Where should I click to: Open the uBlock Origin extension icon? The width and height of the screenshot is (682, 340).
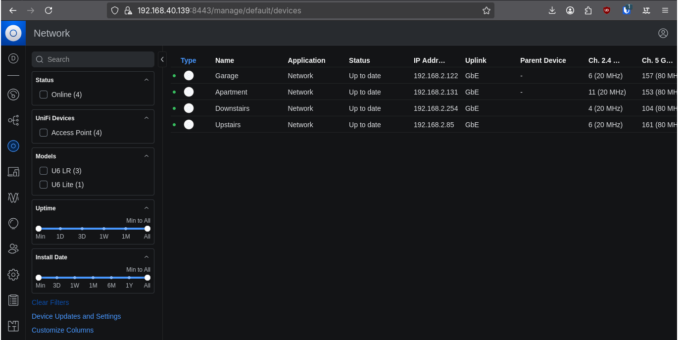click(607, 10)
